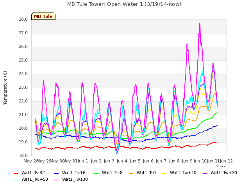
Task: Select the Wat1_Tw+10 legend entry
Action: (179, 173)
